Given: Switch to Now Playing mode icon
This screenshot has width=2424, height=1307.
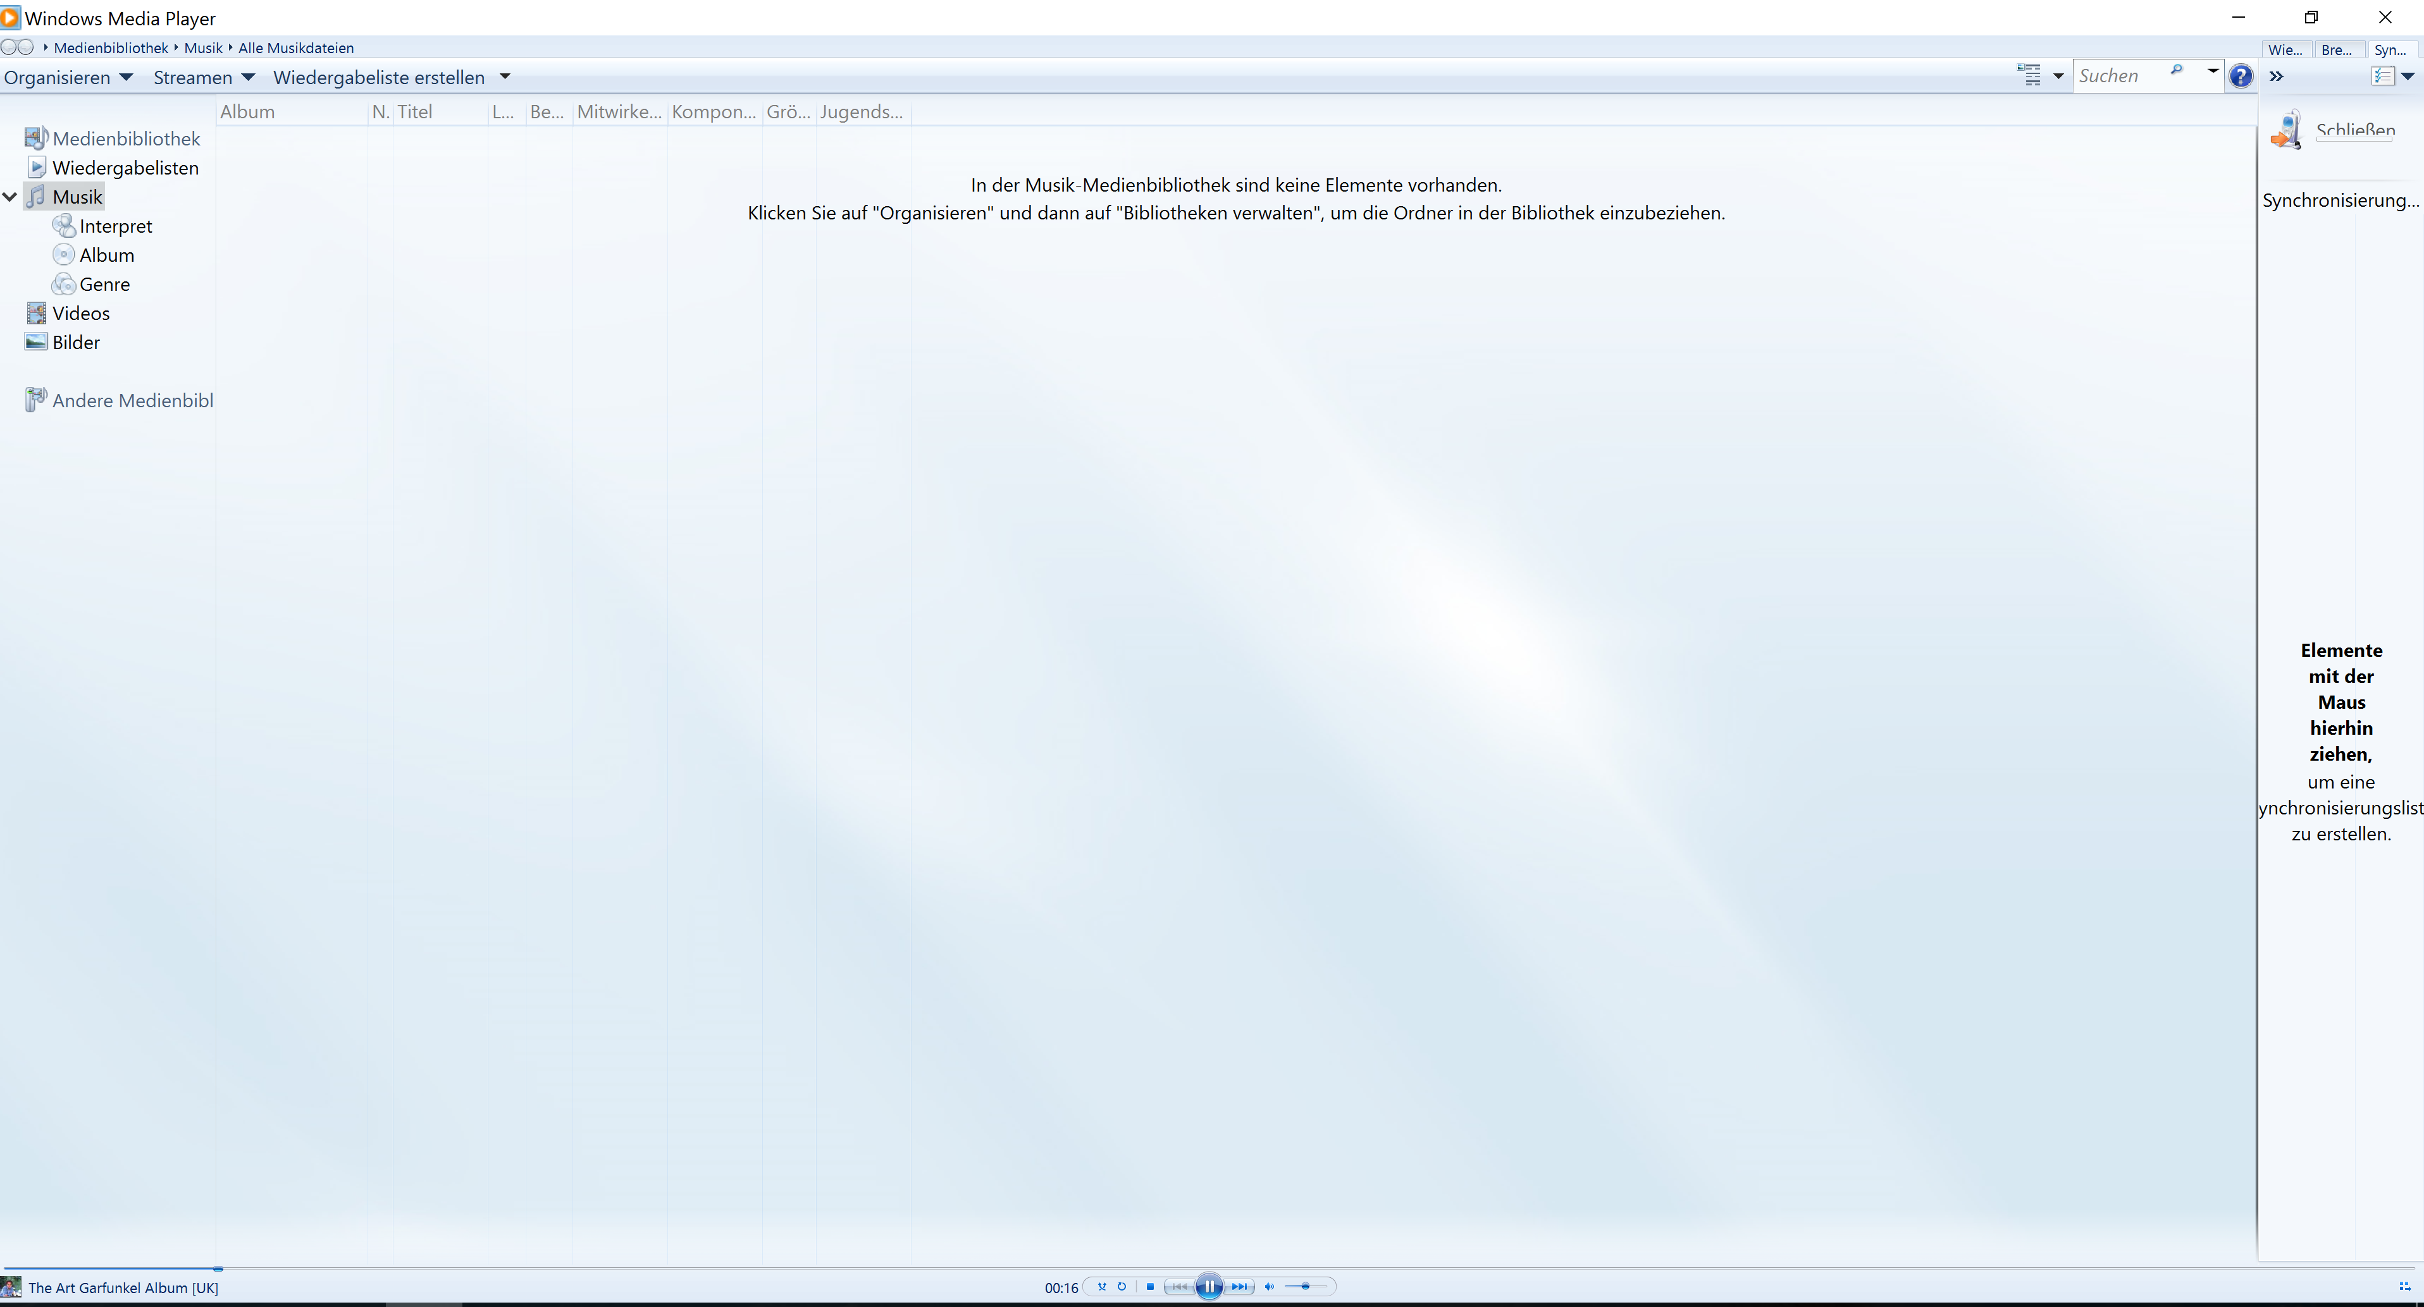Looking at the screenshot, I should point(2404,1286).
